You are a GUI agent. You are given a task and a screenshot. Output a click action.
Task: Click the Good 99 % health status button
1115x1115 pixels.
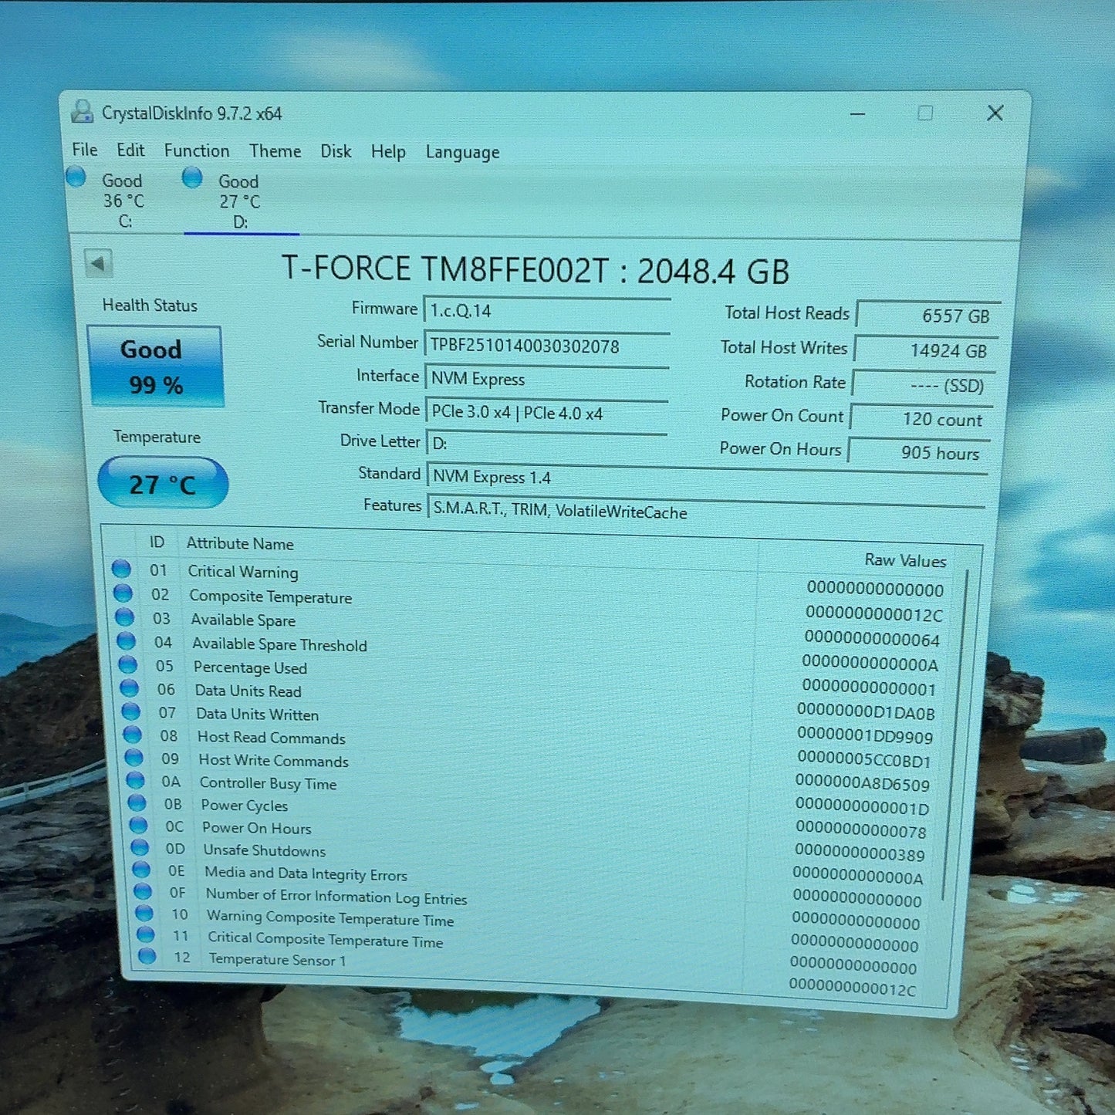tap(155, 366)
